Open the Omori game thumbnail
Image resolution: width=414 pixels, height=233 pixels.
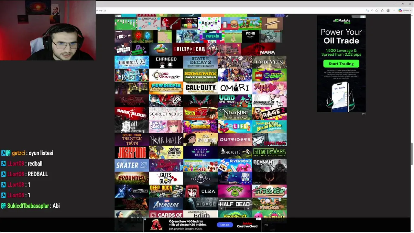click(235, 88)
